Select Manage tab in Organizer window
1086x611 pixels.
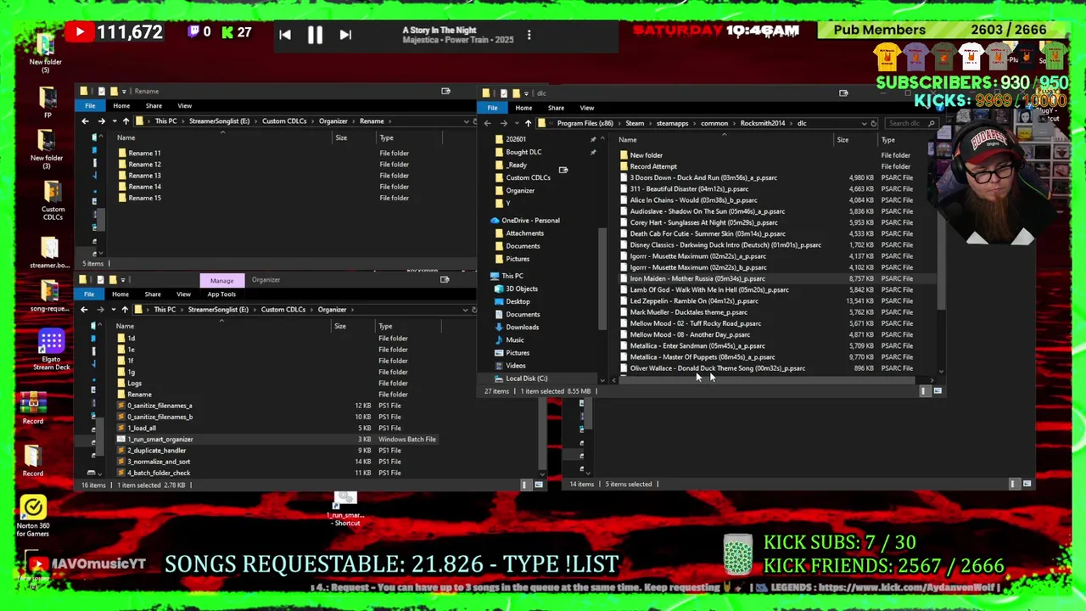point(221,280)
